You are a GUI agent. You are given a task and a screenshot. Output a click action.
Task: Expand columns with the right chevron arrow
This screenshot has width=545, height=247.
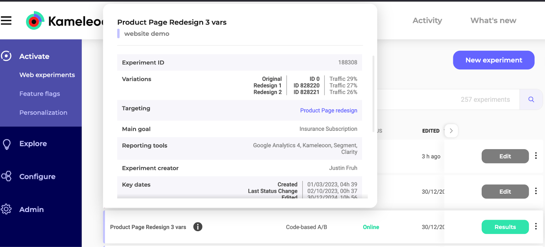(x=451, y=131)
